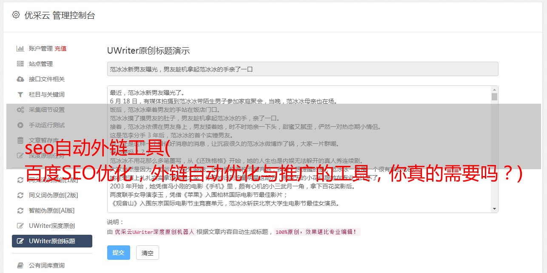Follow the 优采云UWriter深度原创机器人 link
Image resolution: width=547 pixels, height=273 pixels.
[x=154, y=232]
